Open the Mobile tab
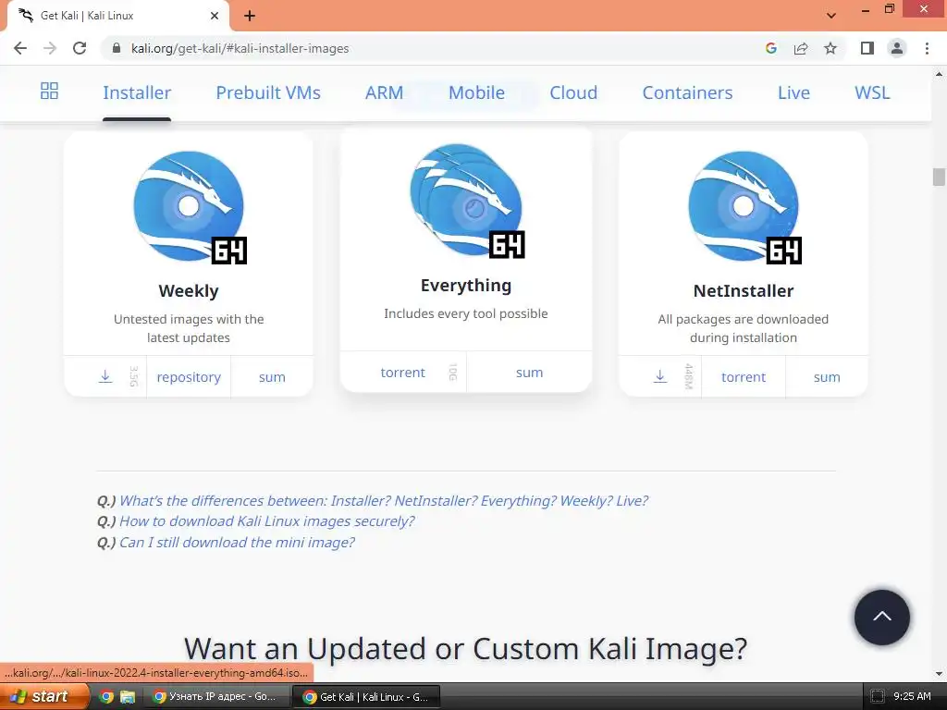This screenshot has height=710, width=947. click(x=476, y=92)
